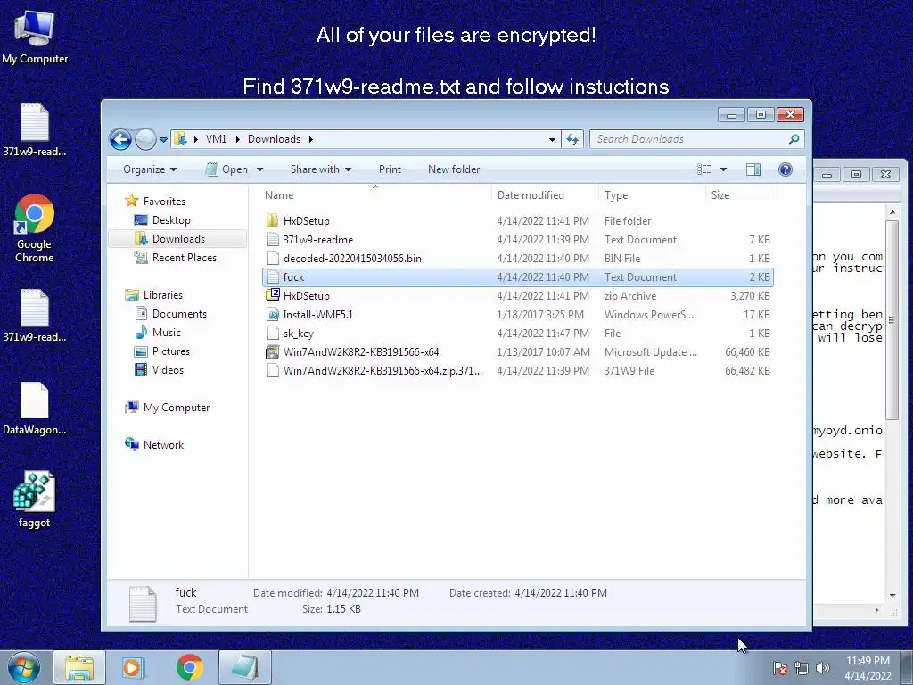
Task: Select the registry file desktop icon
Action: point(35,499)
